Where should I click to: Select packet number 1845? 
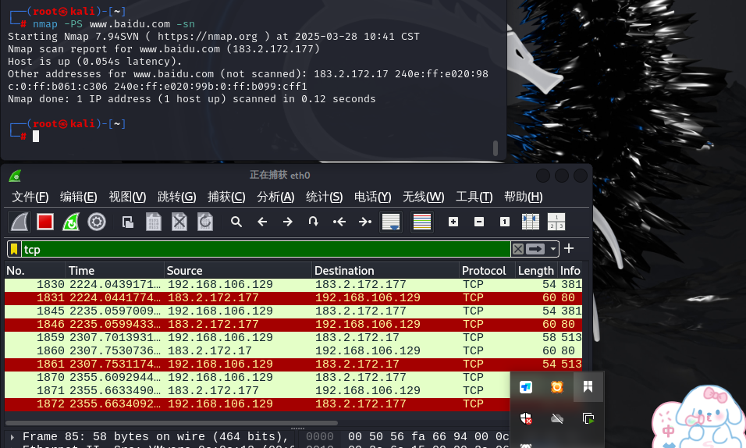click(293, 311)
